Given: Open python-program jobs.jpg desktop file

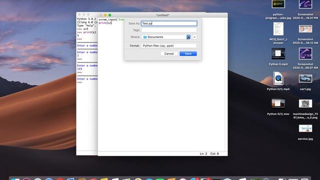Looking at the screenshot, I should pyautogui.click(x=278, y=4).
